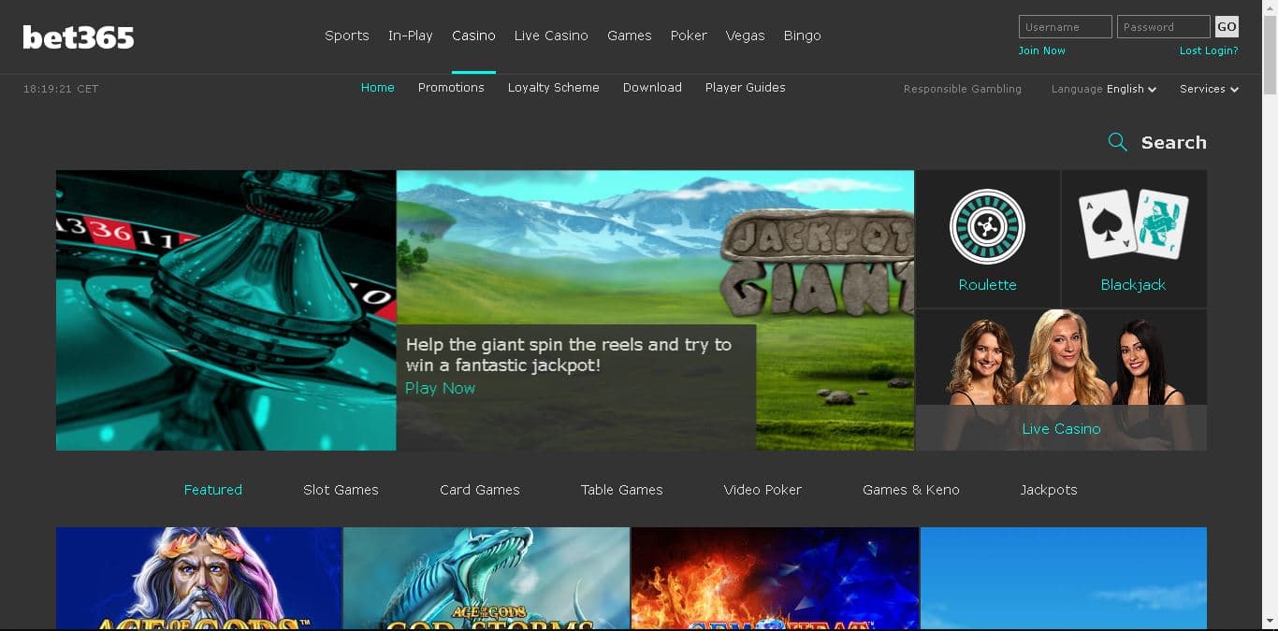Type in the Username field
Image resolution: width=1278 pixels, height=631 pixels.
[x=1065, y=26]
